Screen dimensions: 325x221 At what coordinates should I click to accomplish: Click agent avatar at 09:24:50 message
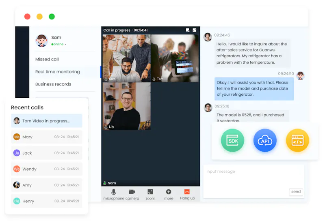coord(300,75)
